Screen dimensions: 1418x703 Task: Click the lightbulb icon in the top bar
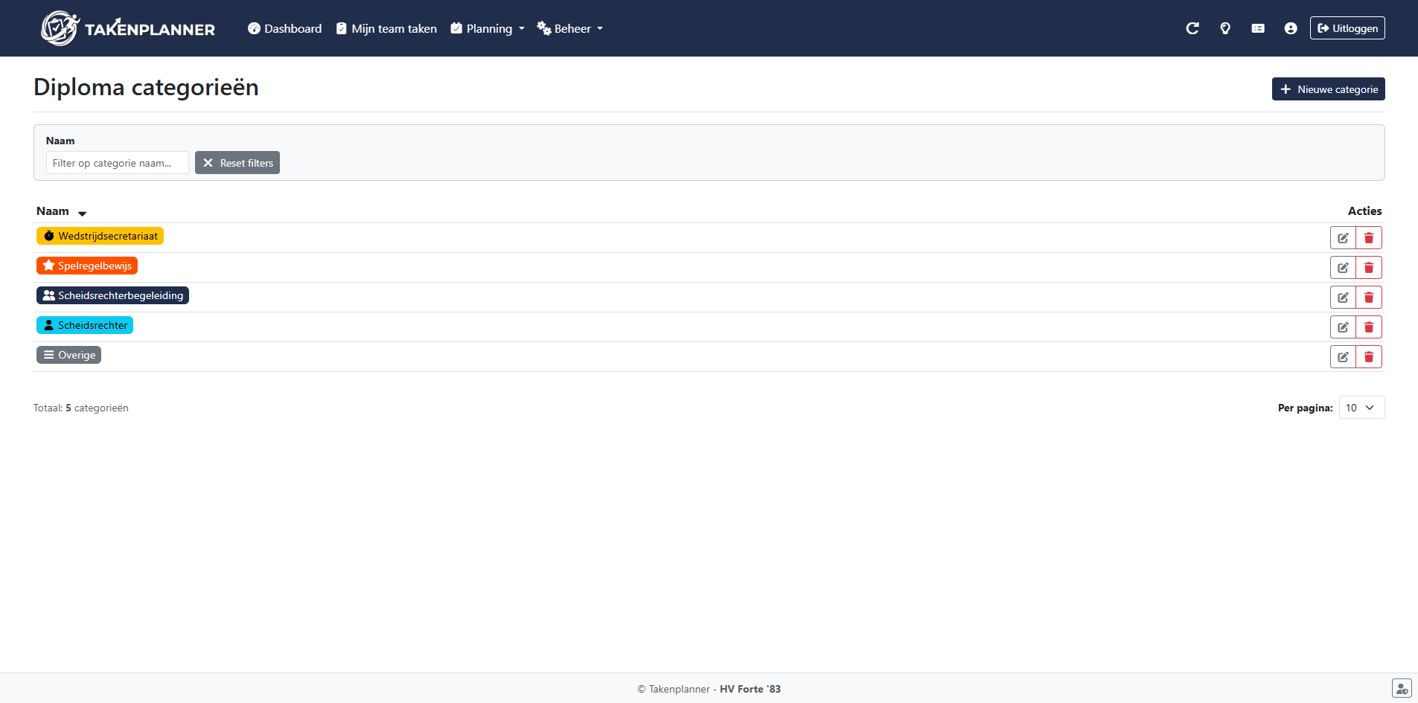point(1224,28)
